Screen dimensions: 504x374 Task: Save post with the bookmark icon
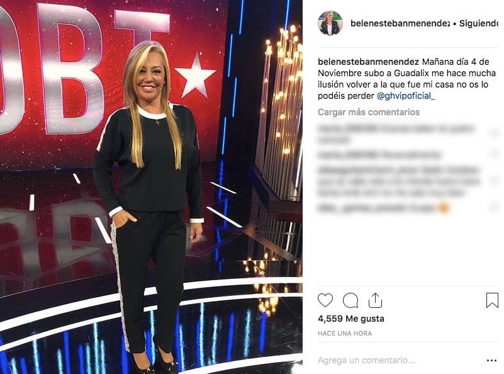(x=492, y=300)
